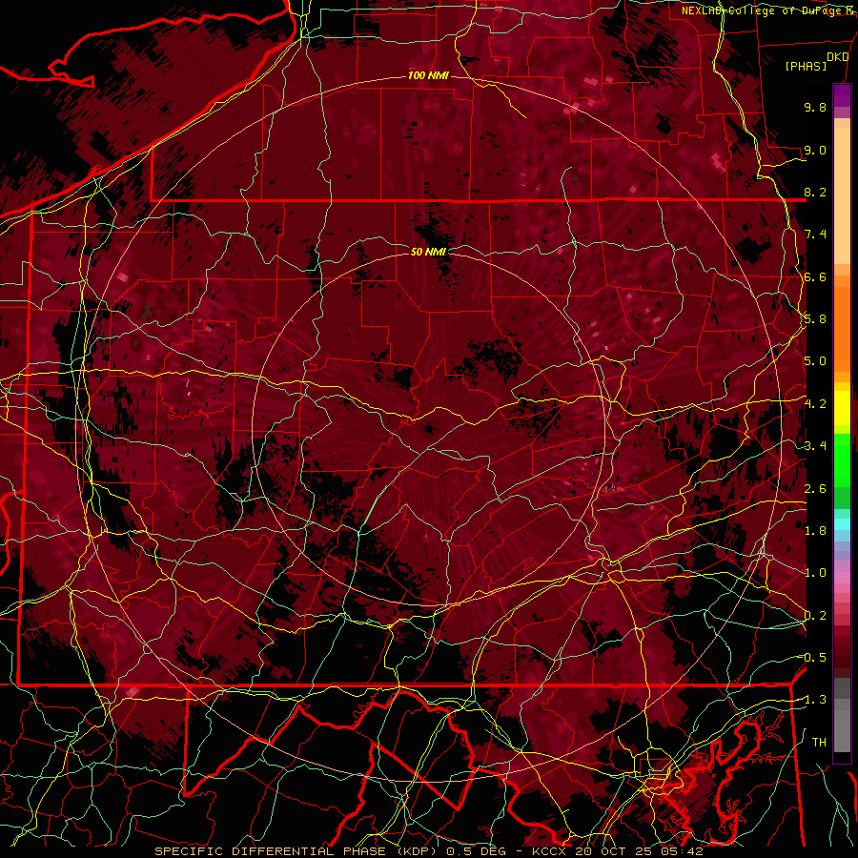Click the DKD label above the color scale
Image resolution: width=858 pixels, height=858 pixels.
[838, 57]
